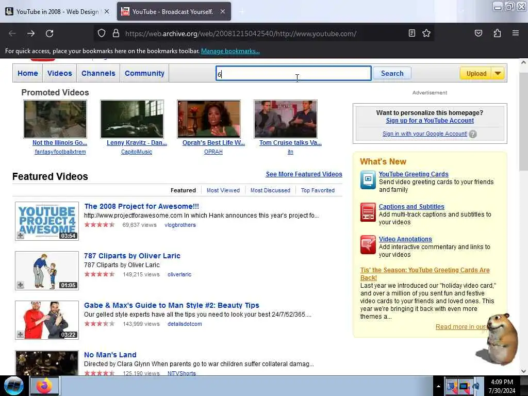Switch to YouTube in 2008 - Web Design tab
This screenshot has height=396, width=528.
[x=57, y=11]
